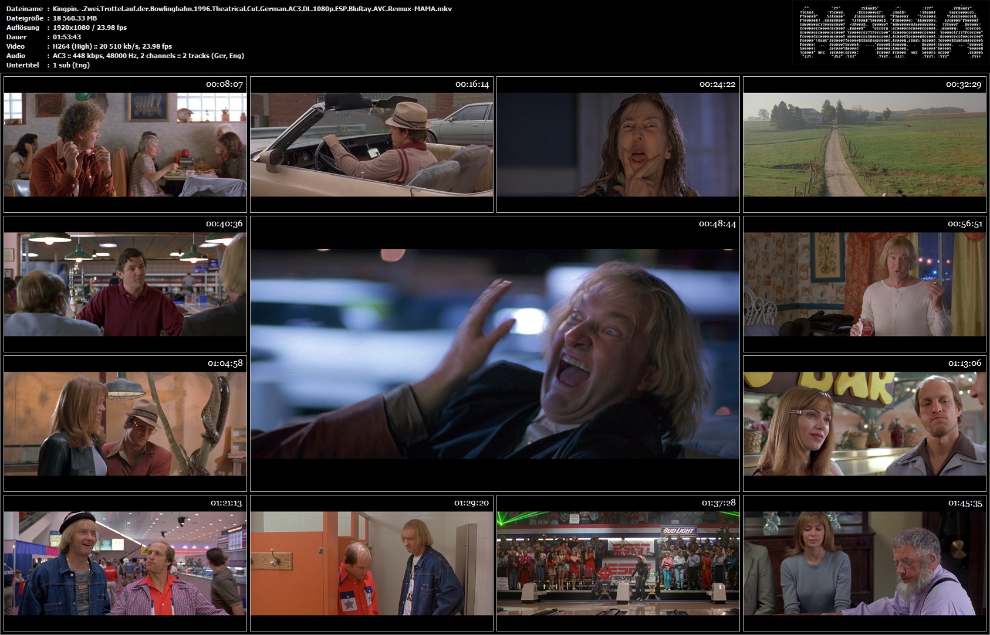Select the thumbnail stamped 00:56:51
Image resolution: width=990 pixels, height=635 pixels.
pyautogui.click(x=864, y=284)
